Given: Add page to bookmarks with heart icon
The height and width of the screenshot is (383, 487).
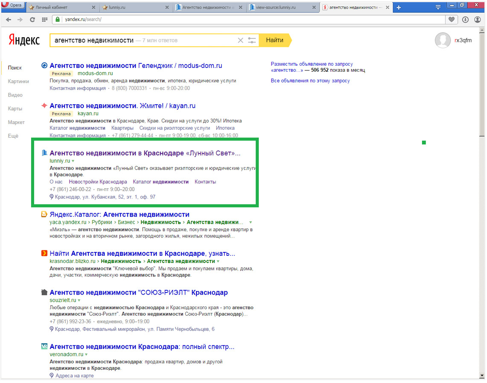Looking at the screenshot, I should coord(452,20).
